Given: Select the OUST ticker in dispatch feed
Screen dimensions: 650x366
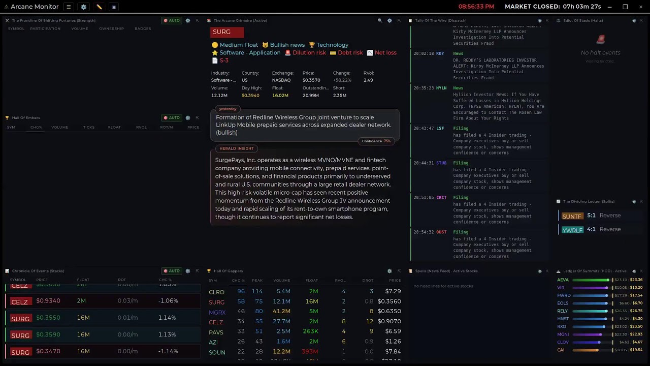Looking at the screenshot, I should tap(441, 232).
